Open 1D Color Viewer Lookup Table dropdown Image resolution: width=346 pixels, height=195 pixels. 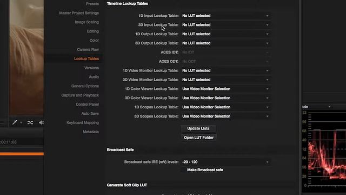pyautogui.click(x=226, y=89)
